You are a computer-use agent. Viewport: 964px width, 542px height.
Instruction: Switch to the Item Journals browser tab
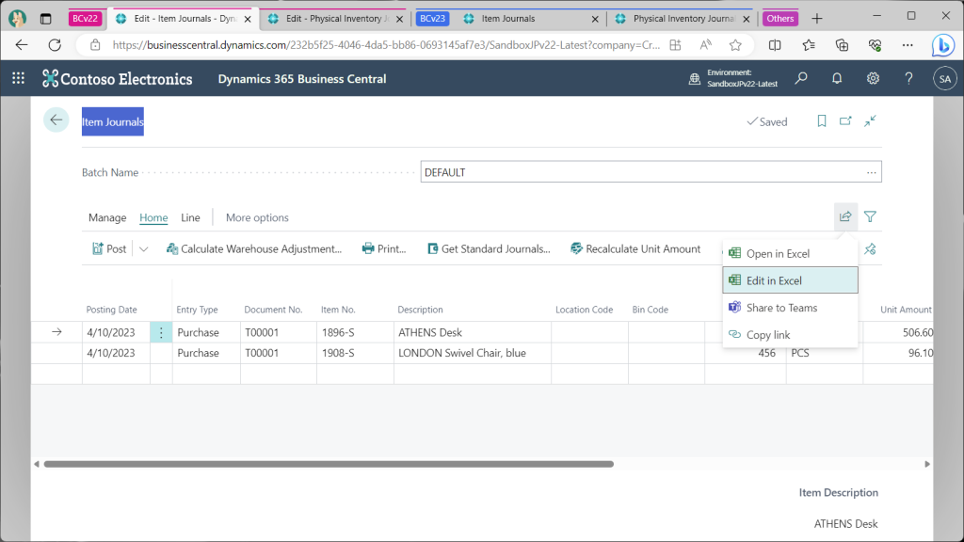[x=531, y=19]
